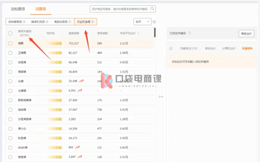The width and height of the screenshot is (260, 162).
Task: Select the 综合推荐词 filter tab
Action: coord(17,22)
